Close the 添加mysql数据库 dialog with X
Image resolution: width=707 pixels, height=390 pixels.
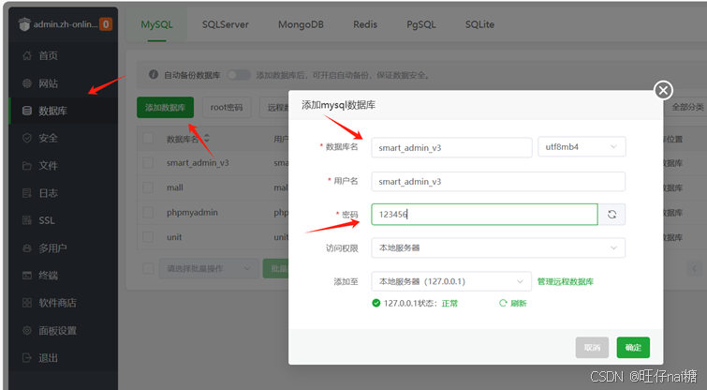(x=663, y=91)
